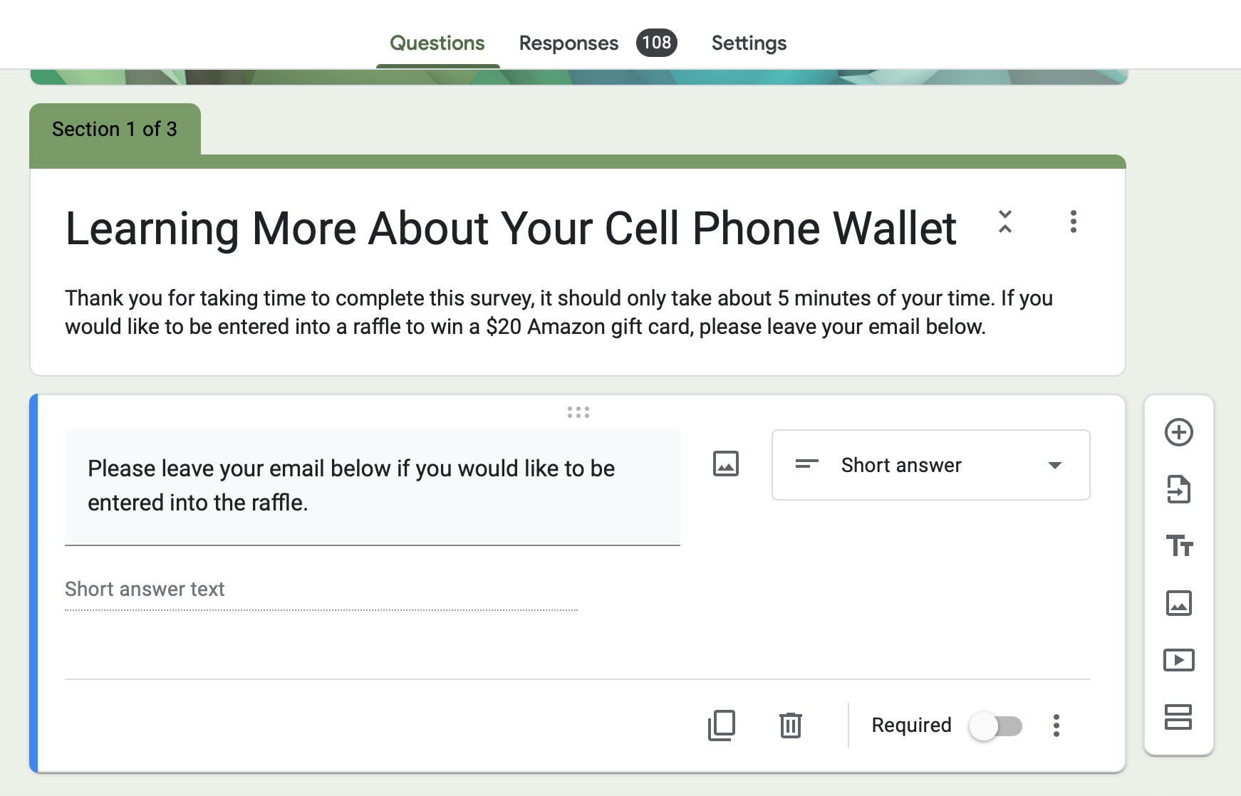
Task: Toggle the Required switch on
Action: pos(996,726)
